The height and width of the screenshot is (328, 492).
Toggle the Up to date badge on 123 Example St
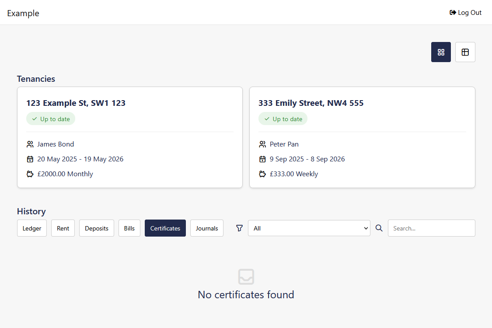[51, 119]
